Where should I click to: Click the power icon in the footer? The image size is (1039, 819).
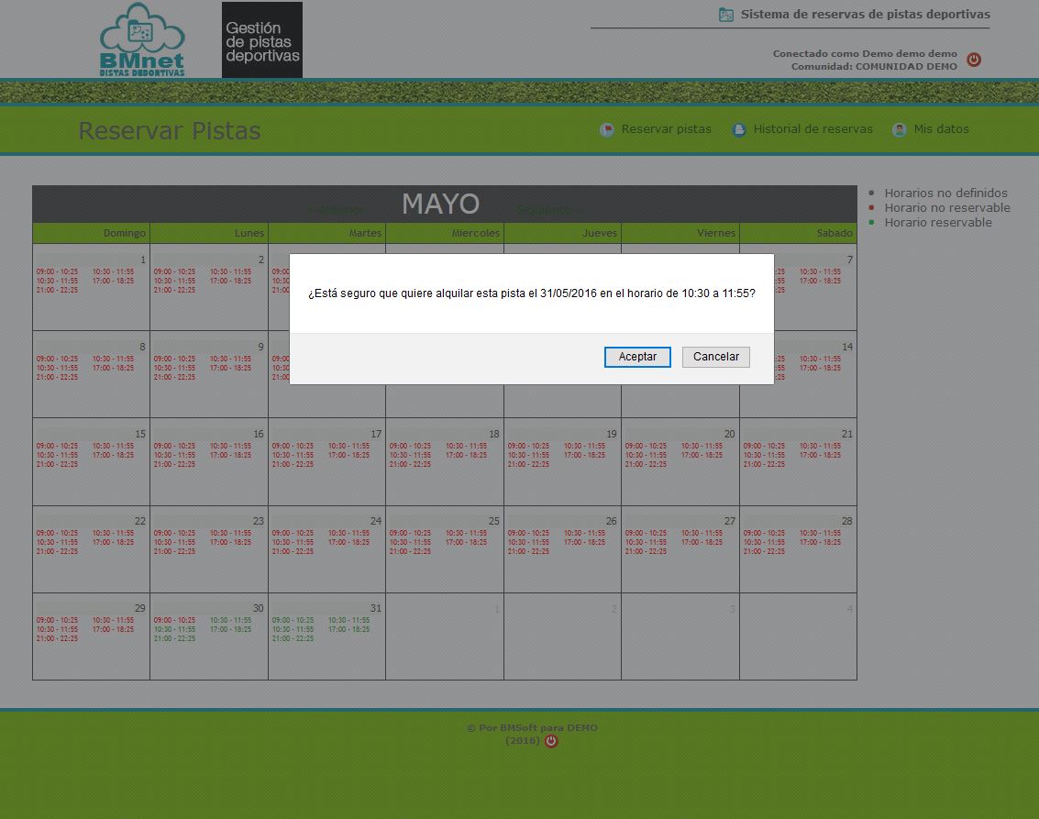click(x=551, y=741)
